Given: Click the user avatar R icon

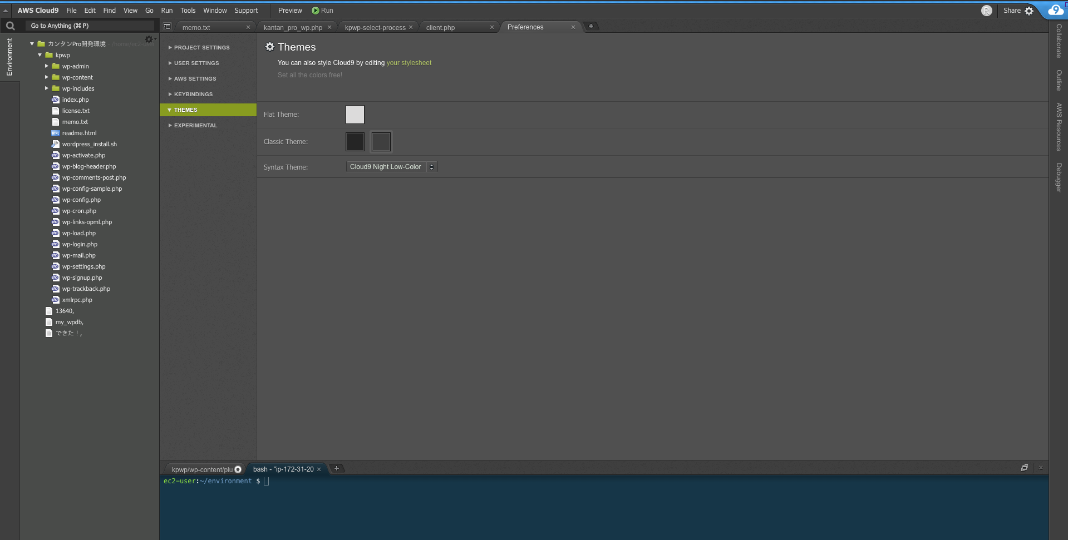Looking at the screenshot, I should pyautogui.click(x=987, y=11).
